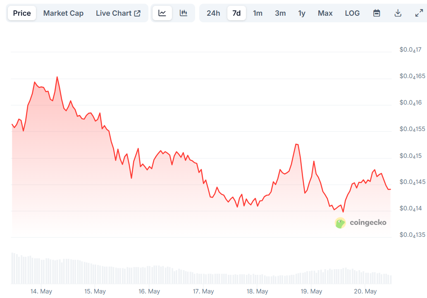Click the 15. May date label
427x298 pixels.
[x=95, y=291]
